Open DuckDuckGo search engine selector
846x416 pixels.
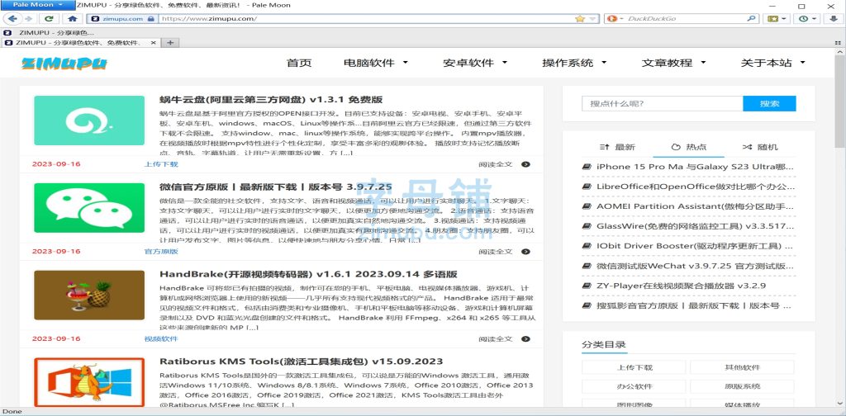click(x=614, y=19)
